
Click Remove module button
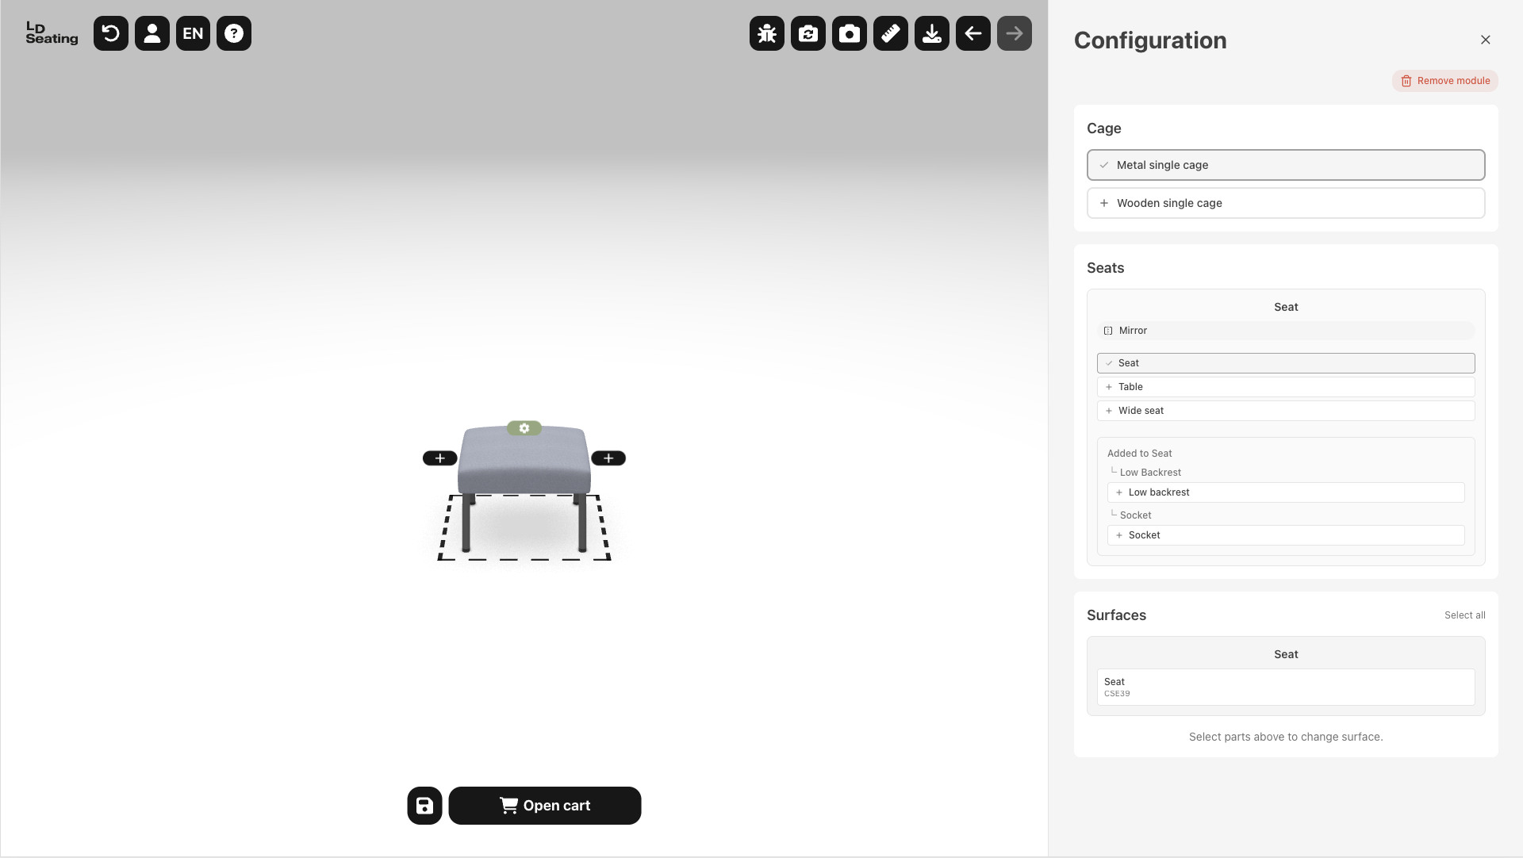(x=1444, y=81)
